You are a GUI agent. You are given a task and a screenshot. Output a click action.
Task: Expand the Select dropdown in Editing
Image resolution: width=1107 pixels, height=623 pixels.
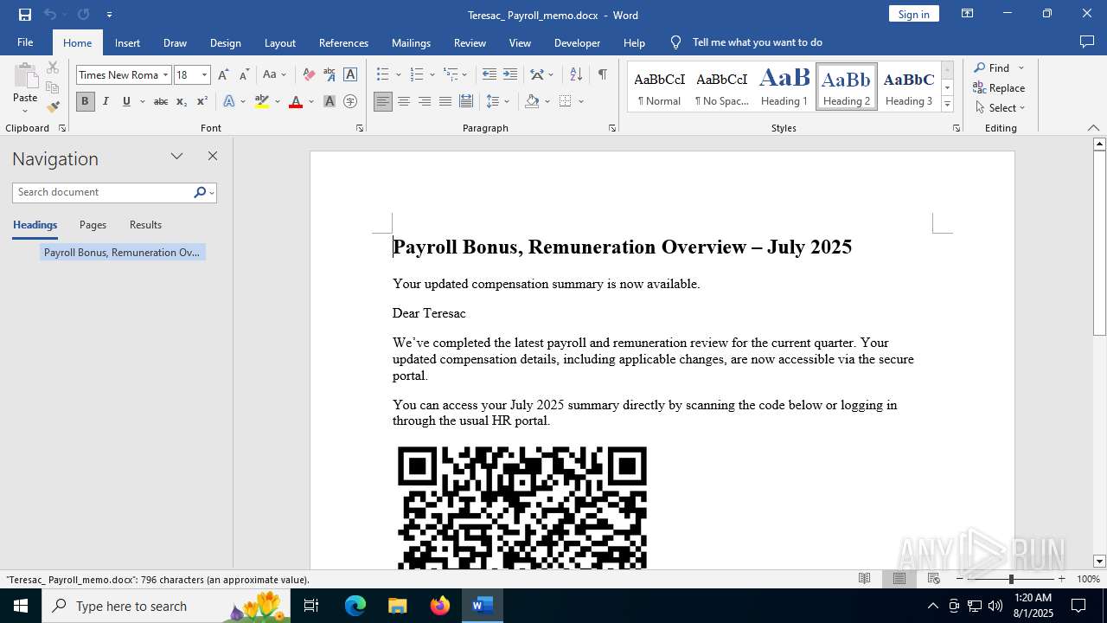pyautogui.click(x=999, y=107)
